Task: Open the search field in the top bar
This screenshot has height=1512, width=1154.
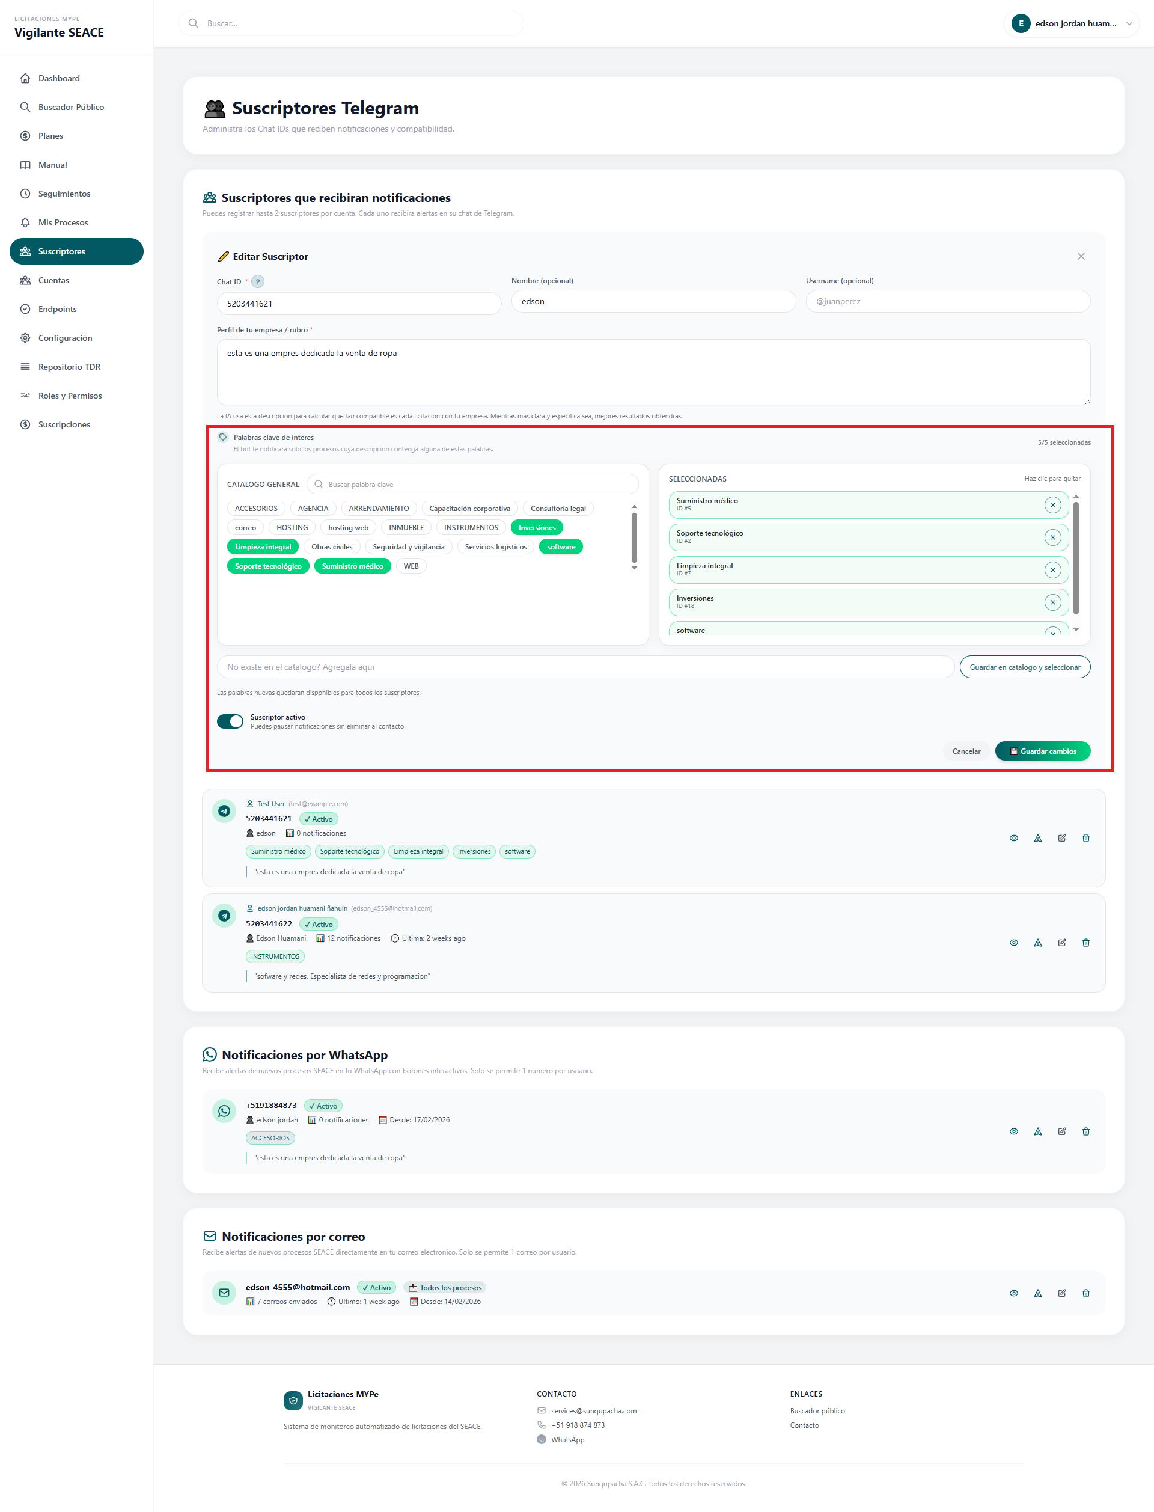Action: 351,23
